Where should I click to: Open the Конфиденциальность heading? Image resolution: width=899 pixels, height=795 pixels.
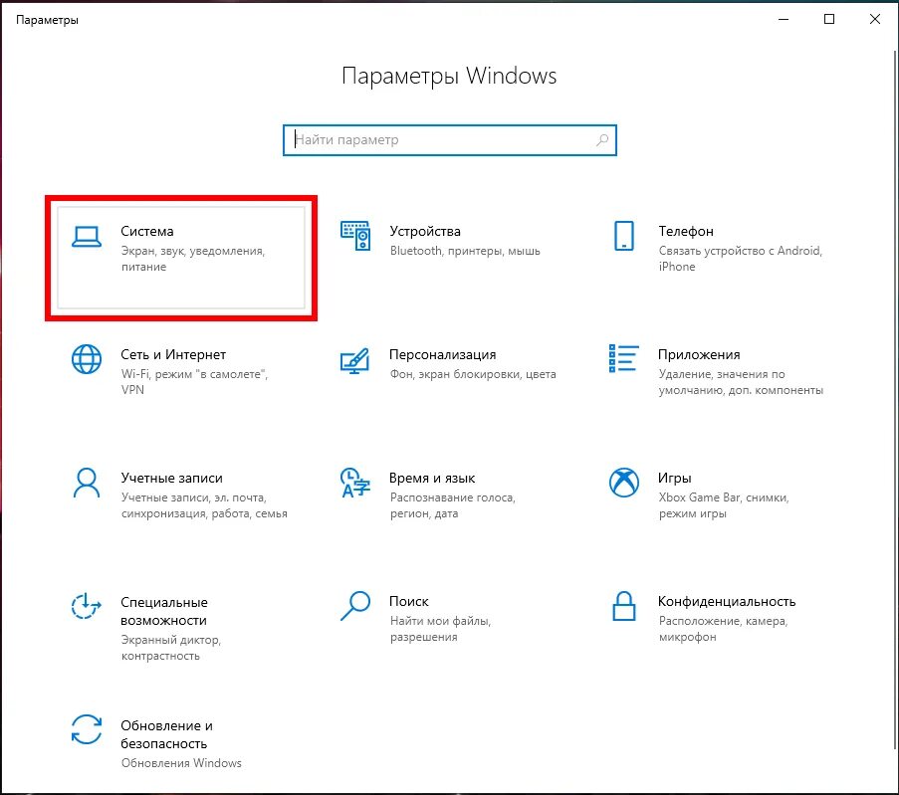point(727,601)
